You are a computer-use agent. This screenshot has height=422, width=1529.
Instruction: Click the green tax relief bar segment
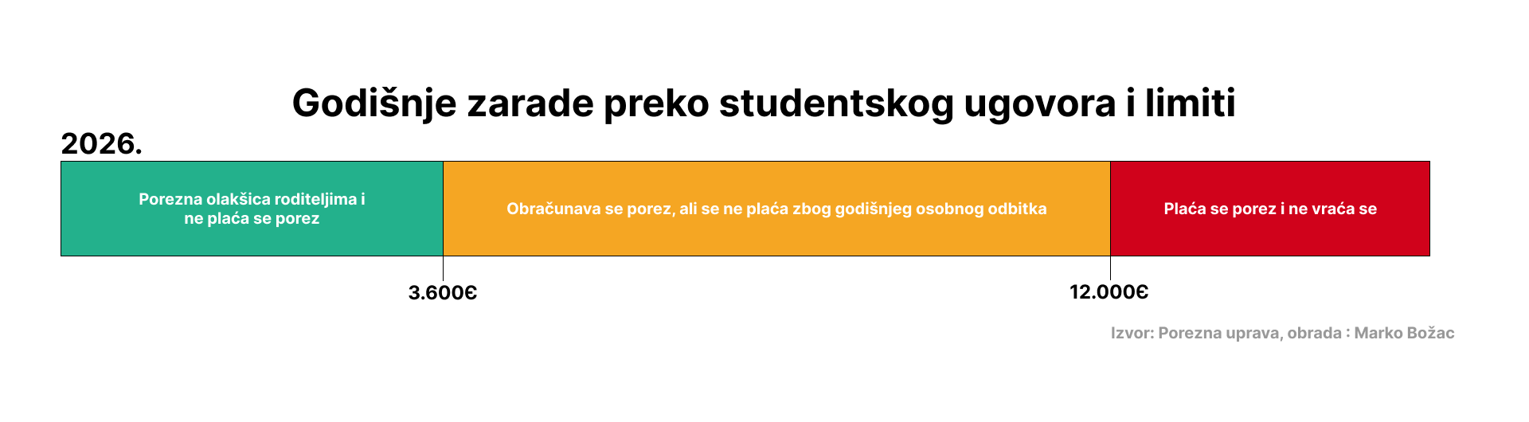coord(104,239)
